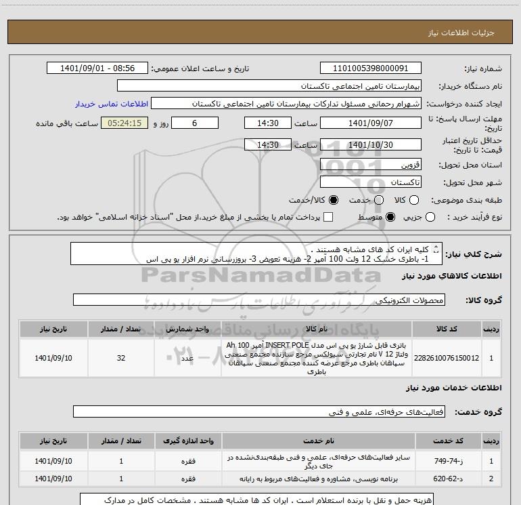Click the delivery province field قزوین
Viewport: 521px width, 505px height.
tap(371, 165)
